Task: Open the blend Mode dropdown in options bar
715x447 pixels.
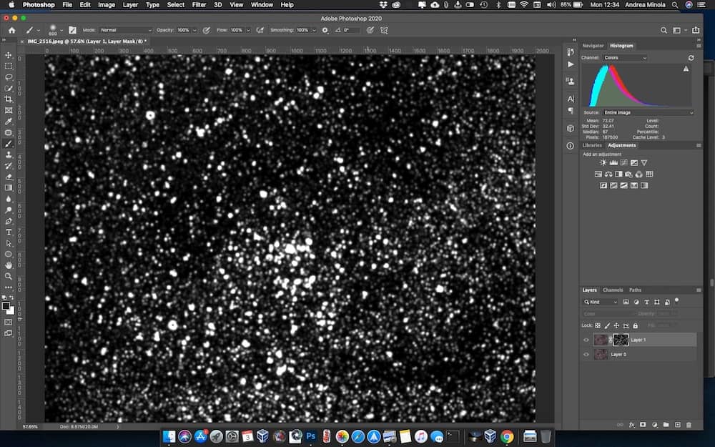Action: (125, 30)
